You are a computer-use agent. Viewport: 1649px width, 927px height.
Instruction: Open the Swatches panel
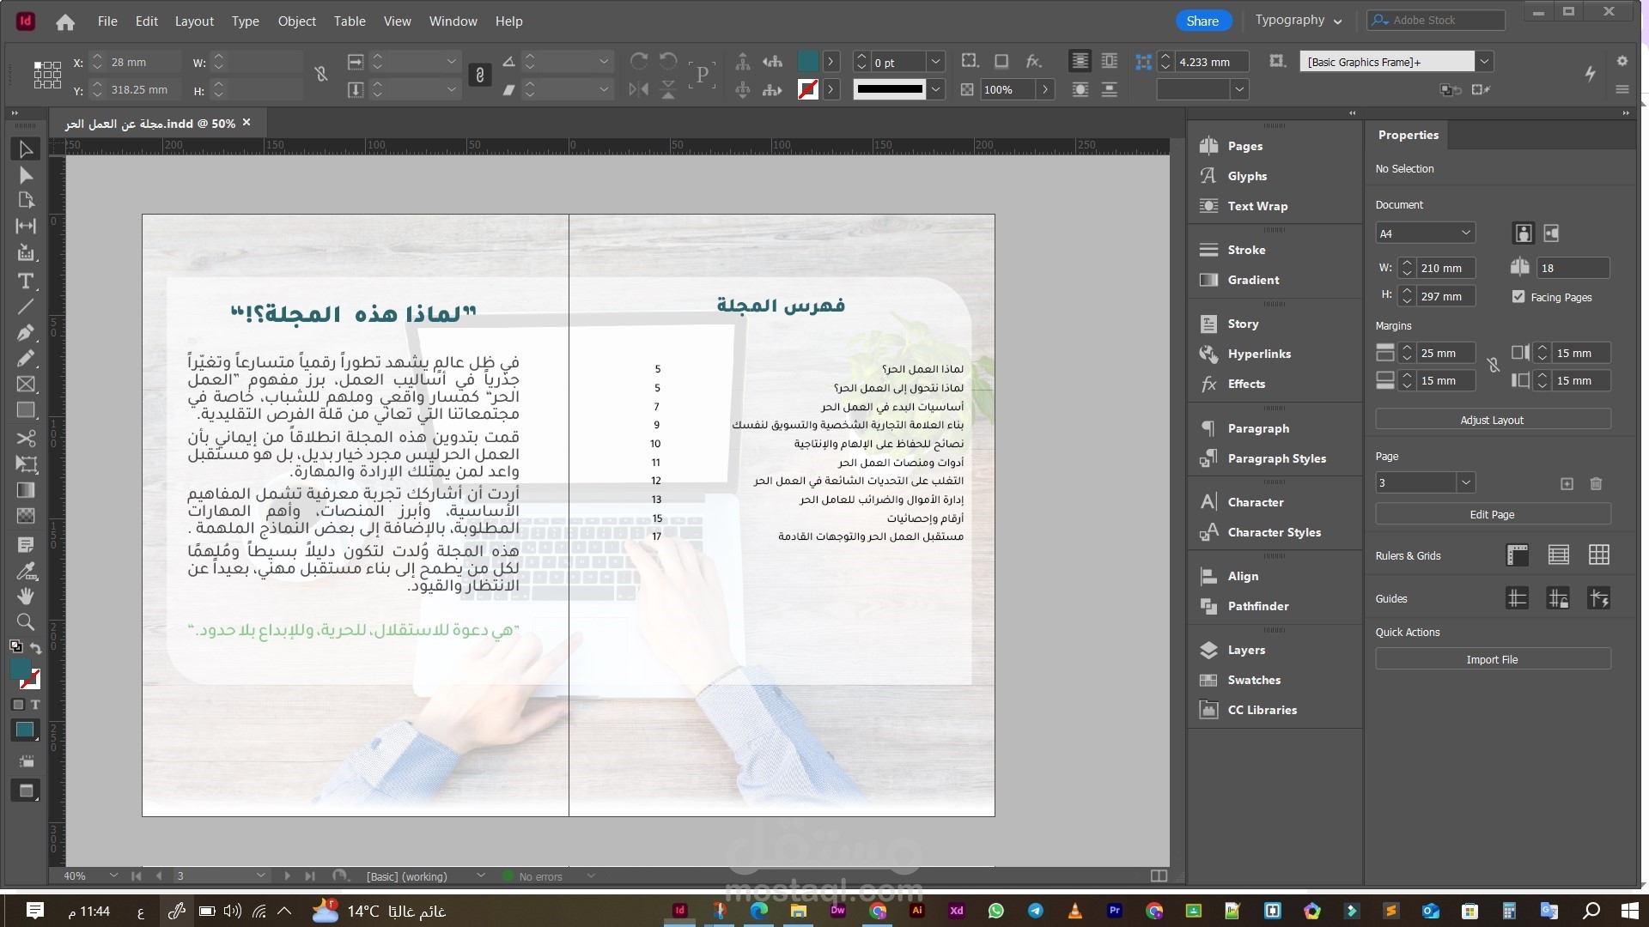click(1253, 680)
